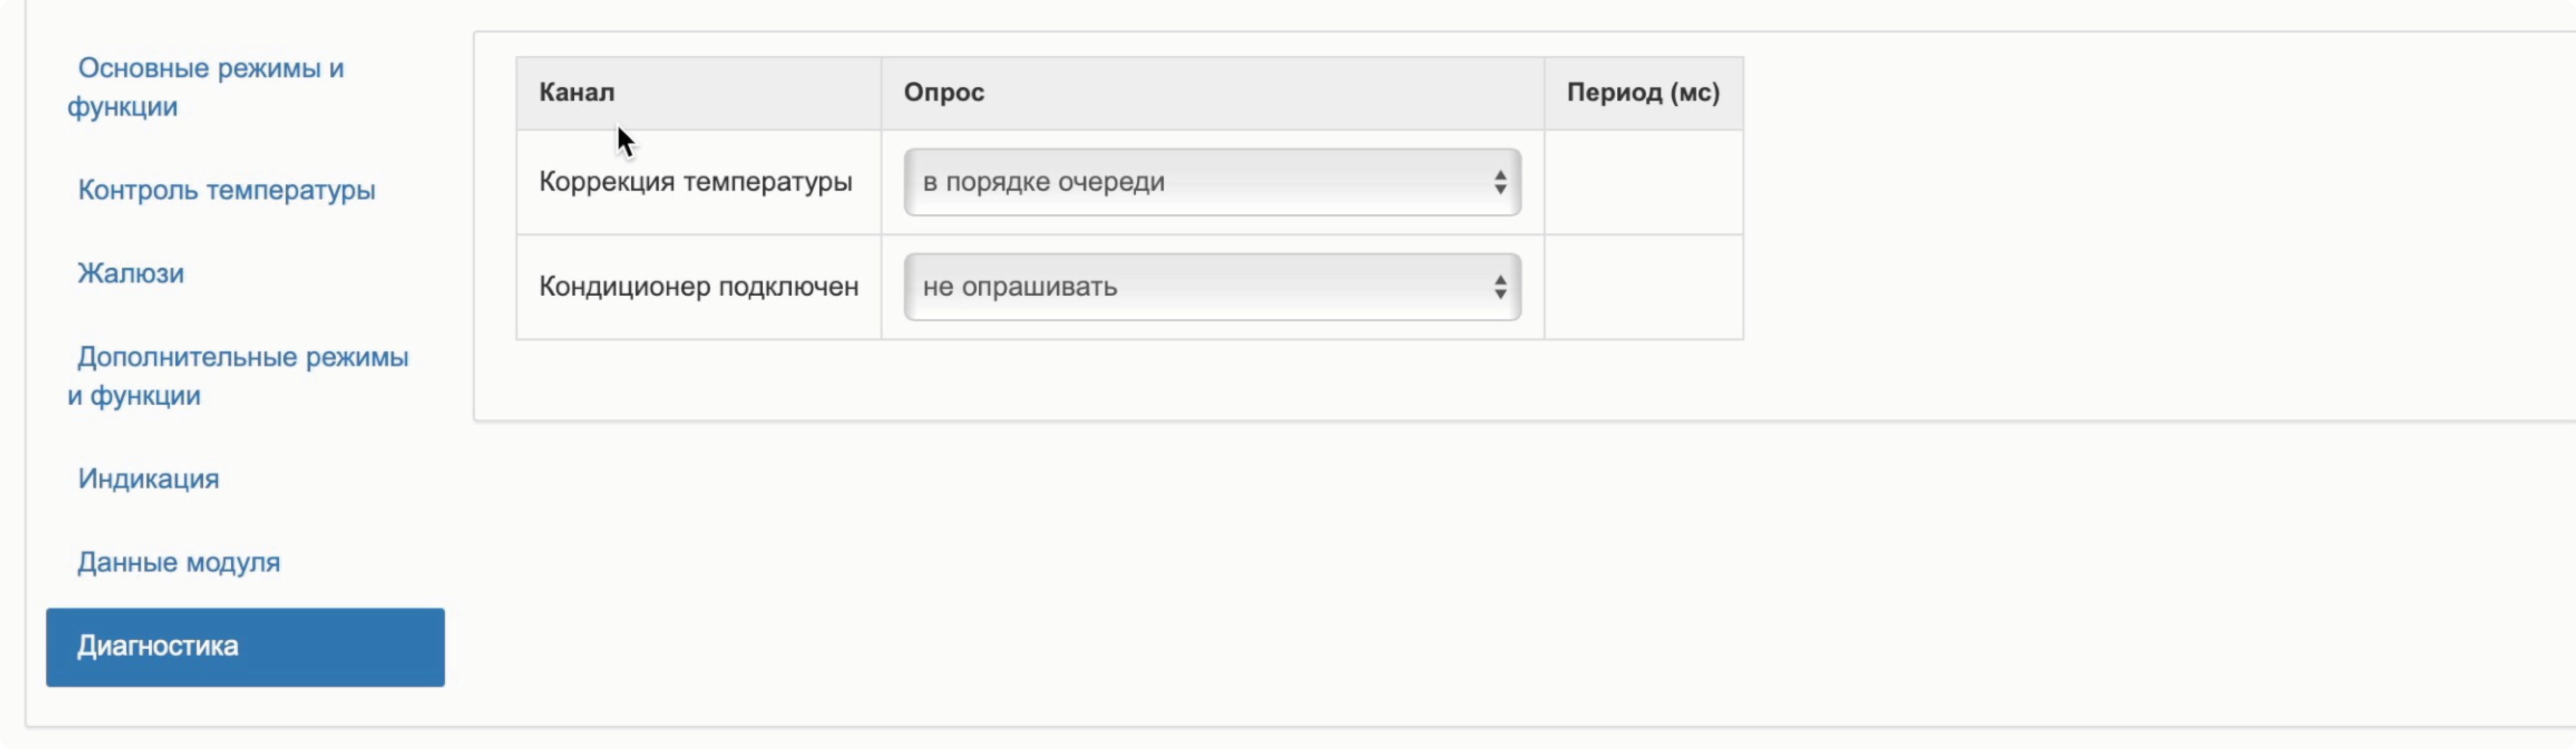Open the Данные модуля section
Screen dimensions: 2576x749
(179, 562)
